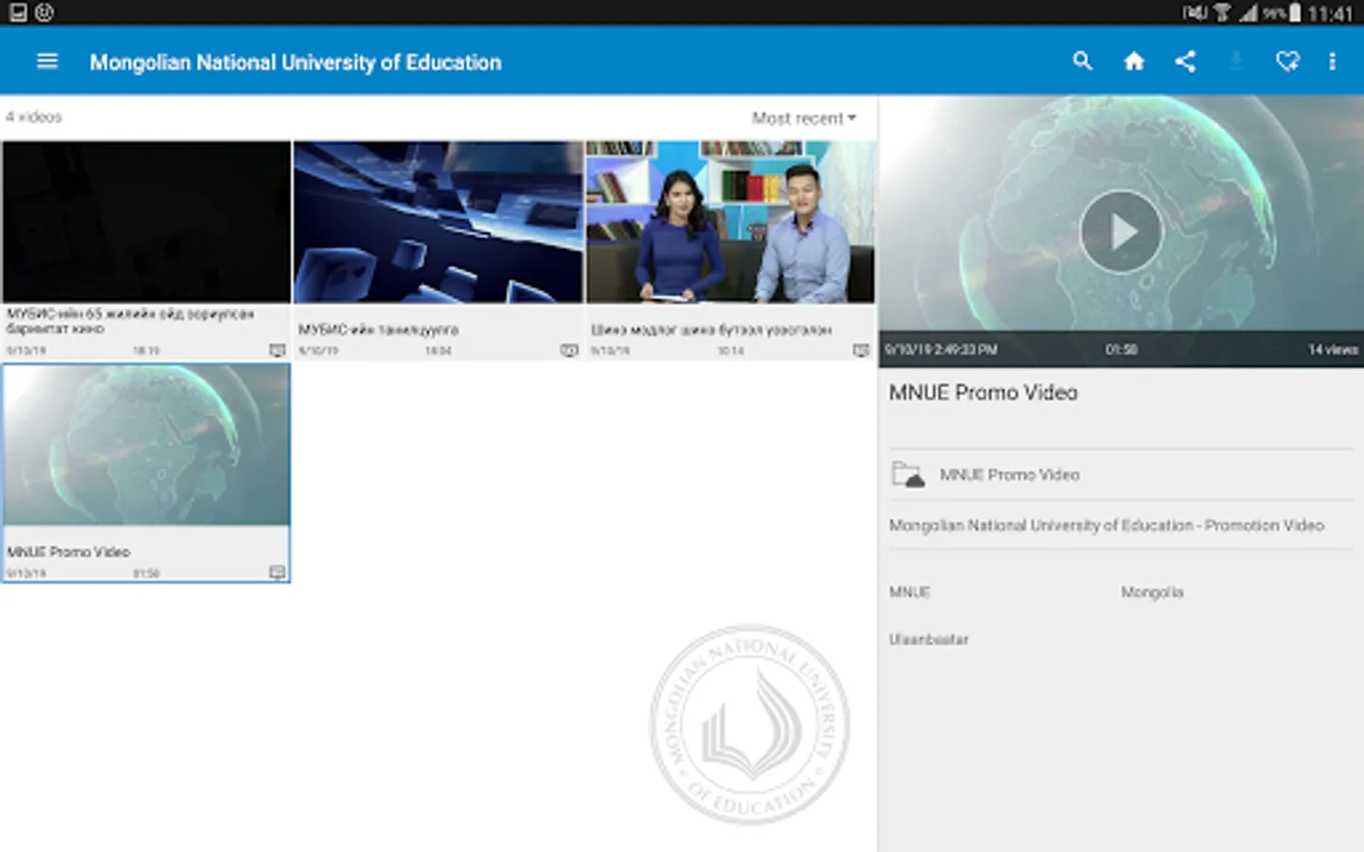Click the '14 views' counter
The width and height of the screenshot is (1364, 852).
pyautogui.click(x=1333, y=349)
